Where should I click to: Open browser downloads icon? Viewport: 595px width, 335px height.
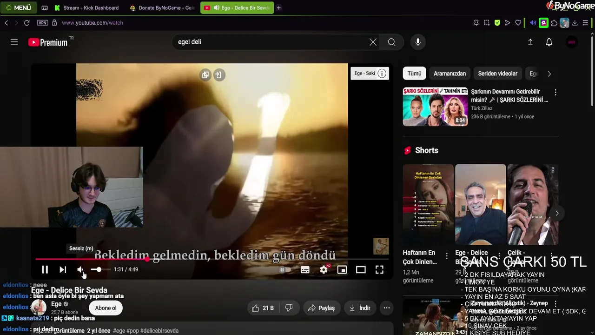click(x=575, y=22)
